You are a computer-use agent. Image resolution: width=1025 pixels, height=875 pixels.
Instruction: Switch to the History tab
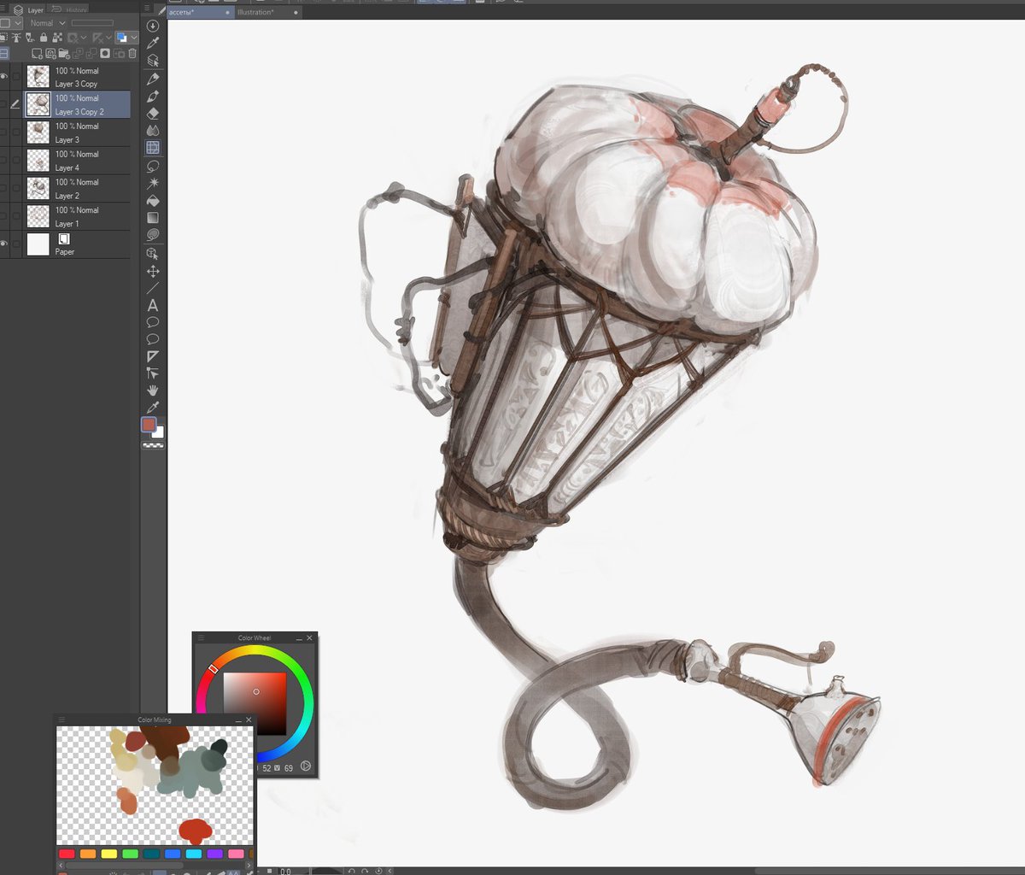(x=70, y=9)
